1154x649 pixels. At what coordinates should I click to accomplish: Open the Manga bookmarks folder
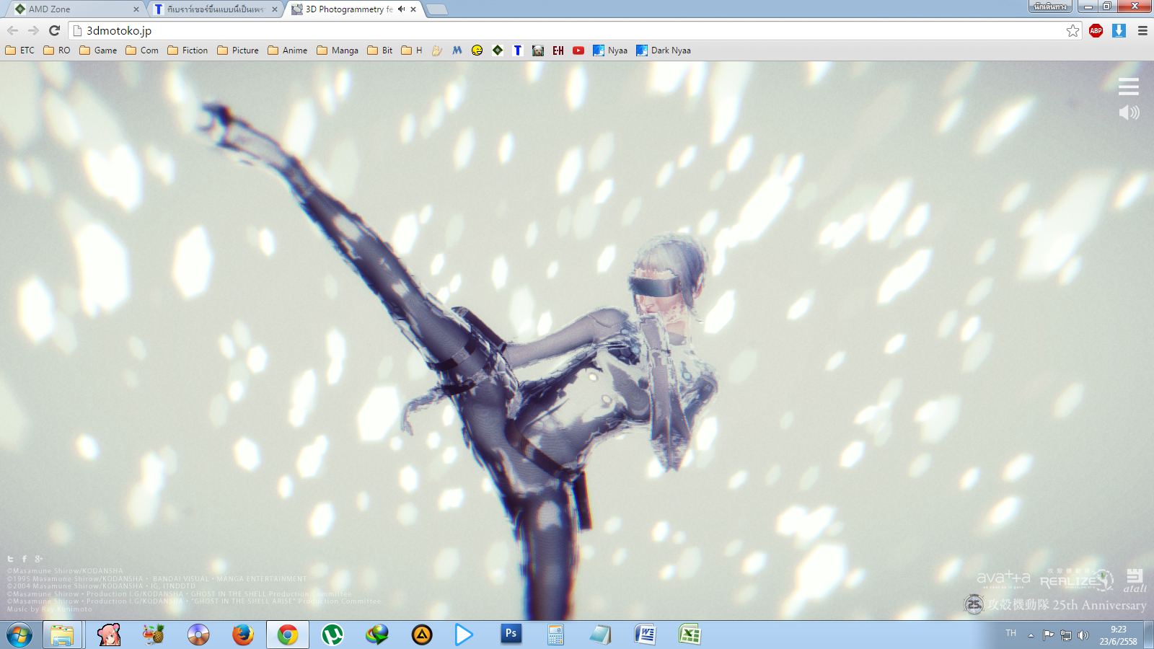tap(338, 50)
